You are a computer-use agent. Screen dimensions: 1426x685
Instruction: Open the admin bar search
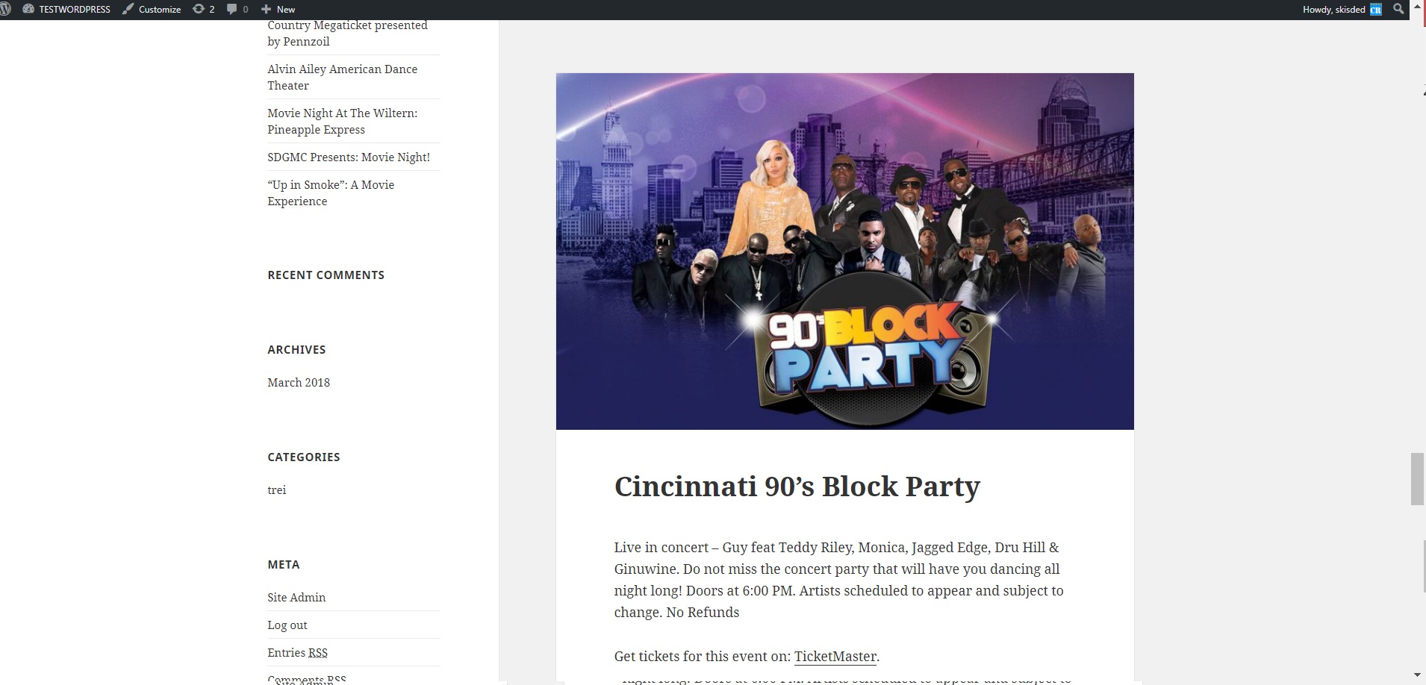(x=1398, y=9)
